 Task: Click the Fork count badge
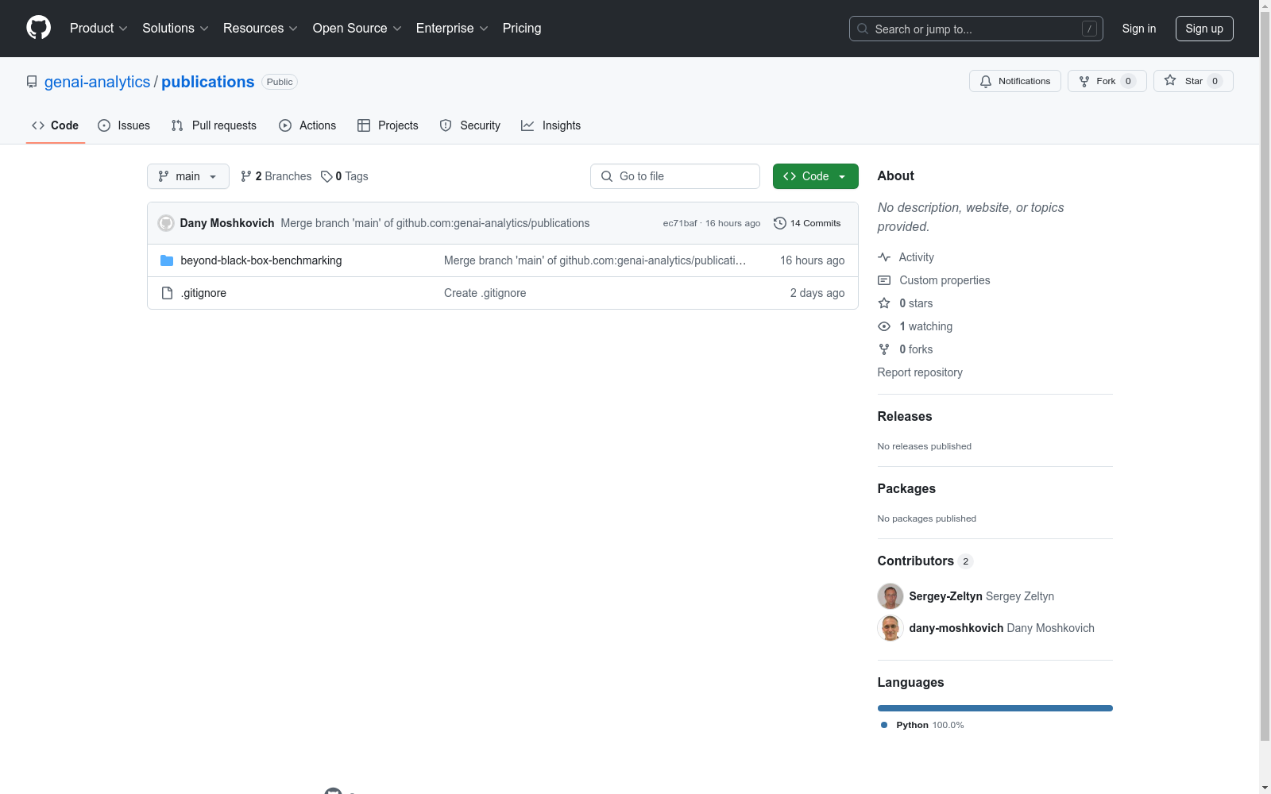(1128, 81)
